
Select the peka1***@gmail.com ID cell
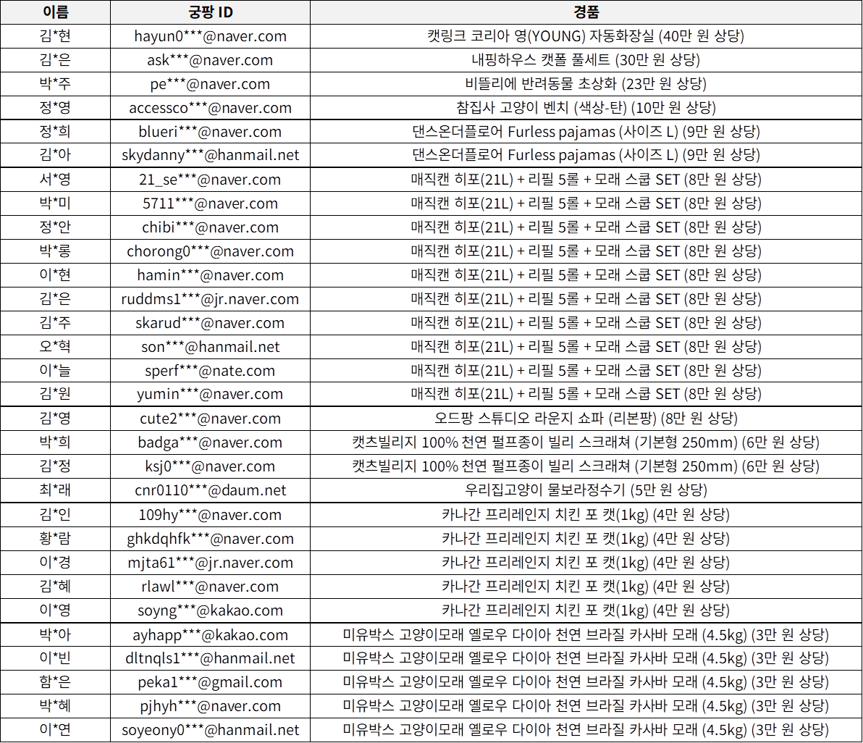coord(210,682)
